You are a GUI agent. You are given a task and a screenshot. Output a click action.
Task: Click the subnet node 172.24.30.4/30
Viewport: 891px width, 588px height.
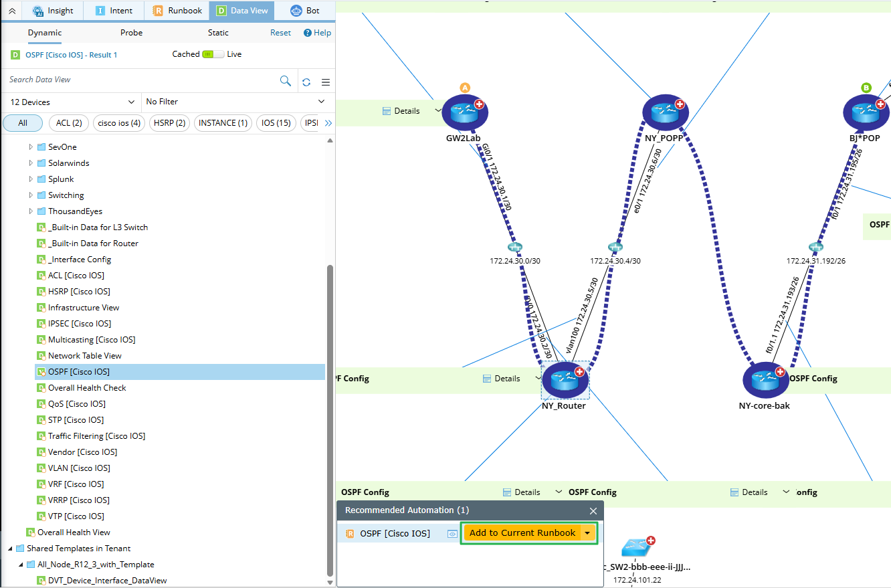615,247
